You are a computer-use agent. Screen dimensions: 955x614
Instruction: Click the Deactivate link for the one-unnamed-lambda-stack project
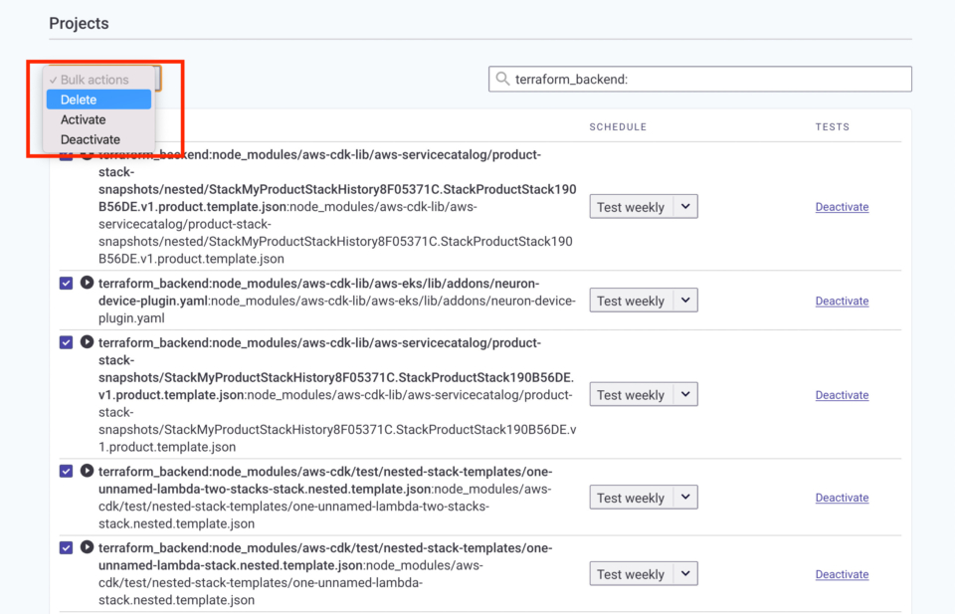coord(842,575)
